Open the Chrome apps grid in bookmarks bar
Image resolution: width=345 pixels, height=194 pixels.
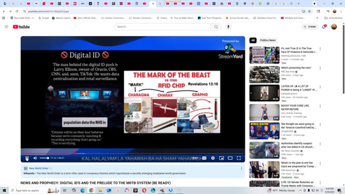pos(4,18)
